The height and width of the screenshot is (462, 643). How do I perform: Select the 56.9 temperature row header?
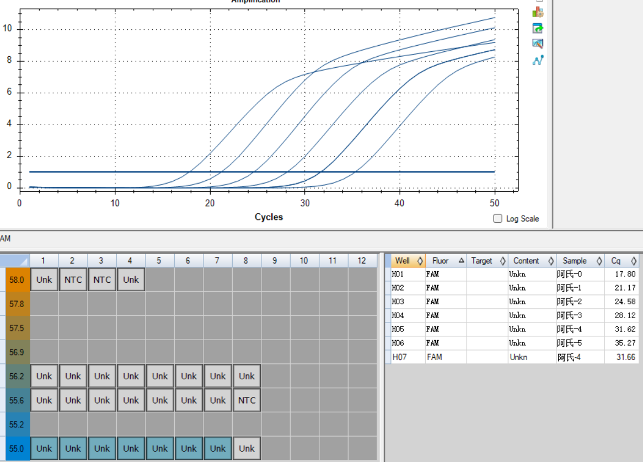click(17, 352)
